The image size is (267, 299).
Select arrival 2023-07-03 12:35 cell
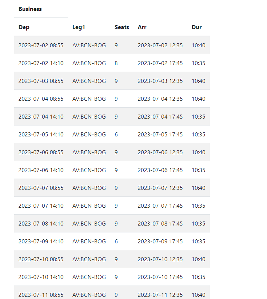(160, 81)
